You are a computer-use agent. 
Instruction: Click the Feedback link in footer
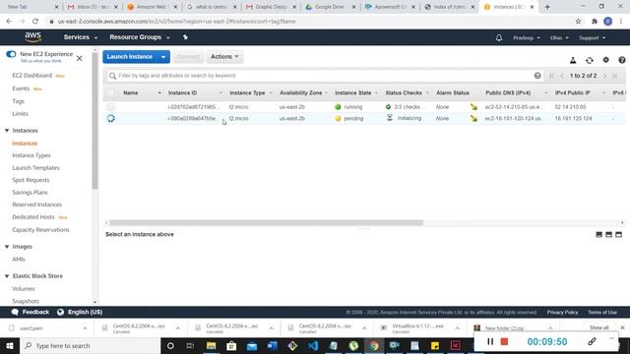tap(35, 312)
